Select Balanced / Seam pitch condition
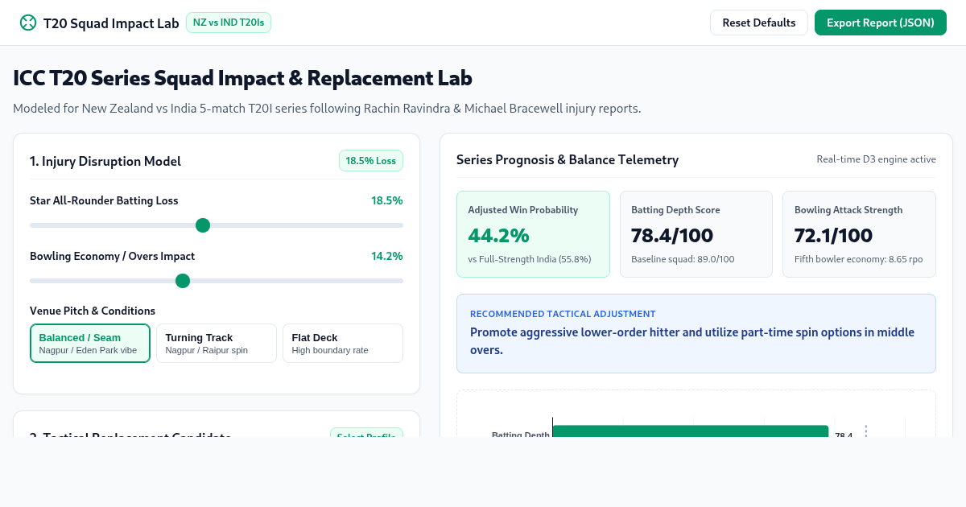Image resolution: width=966 pixels, height=507 pixels. [90, 344]
